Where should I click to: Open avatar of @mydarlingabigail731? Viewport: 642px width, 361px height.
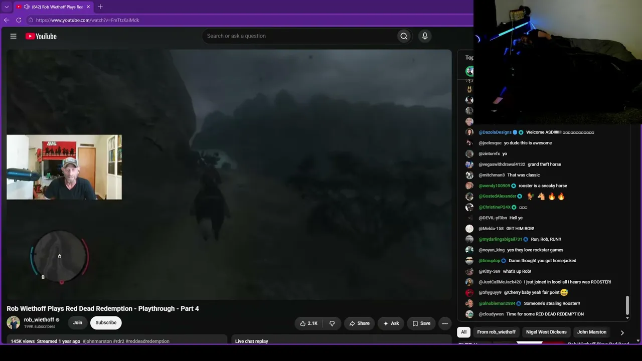coord(469,239)
